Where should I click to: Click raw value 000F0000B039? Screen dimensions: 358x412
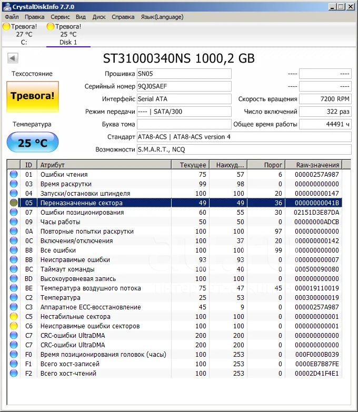317,354
